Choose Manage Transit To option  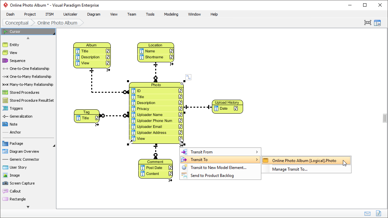click(x=306, y=169)
